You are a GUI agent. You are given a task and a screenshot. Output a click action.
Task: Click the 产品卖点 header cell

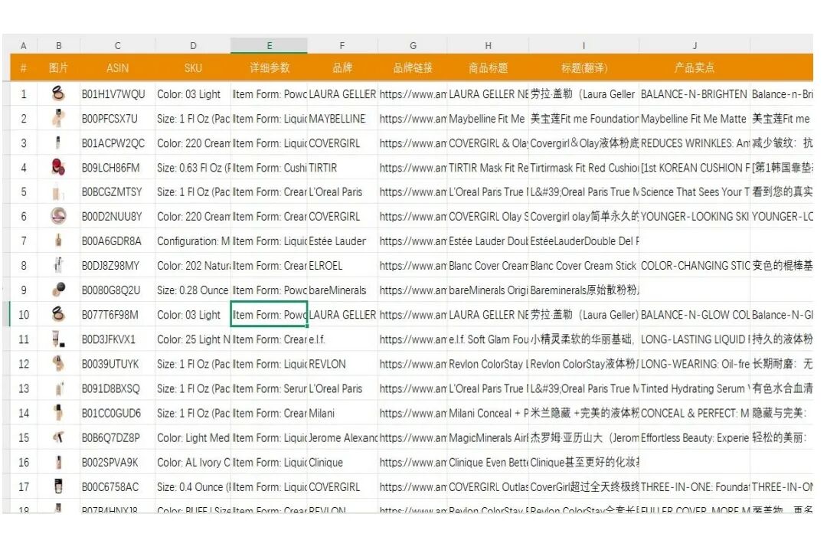pos(695,67)
